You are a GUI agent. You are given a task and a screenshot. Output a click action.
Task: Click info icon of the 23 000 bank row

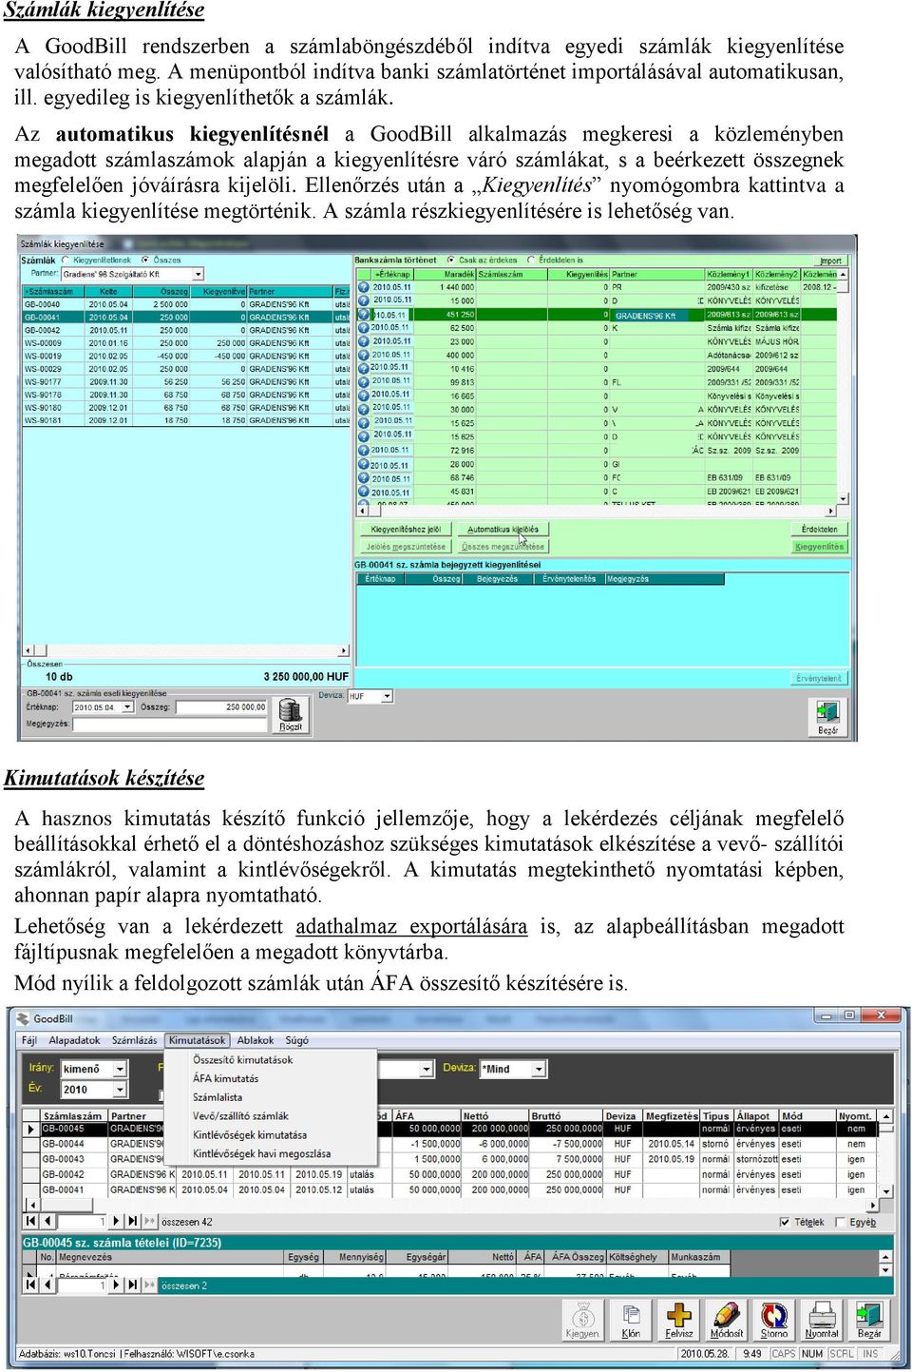pos(364,341)
